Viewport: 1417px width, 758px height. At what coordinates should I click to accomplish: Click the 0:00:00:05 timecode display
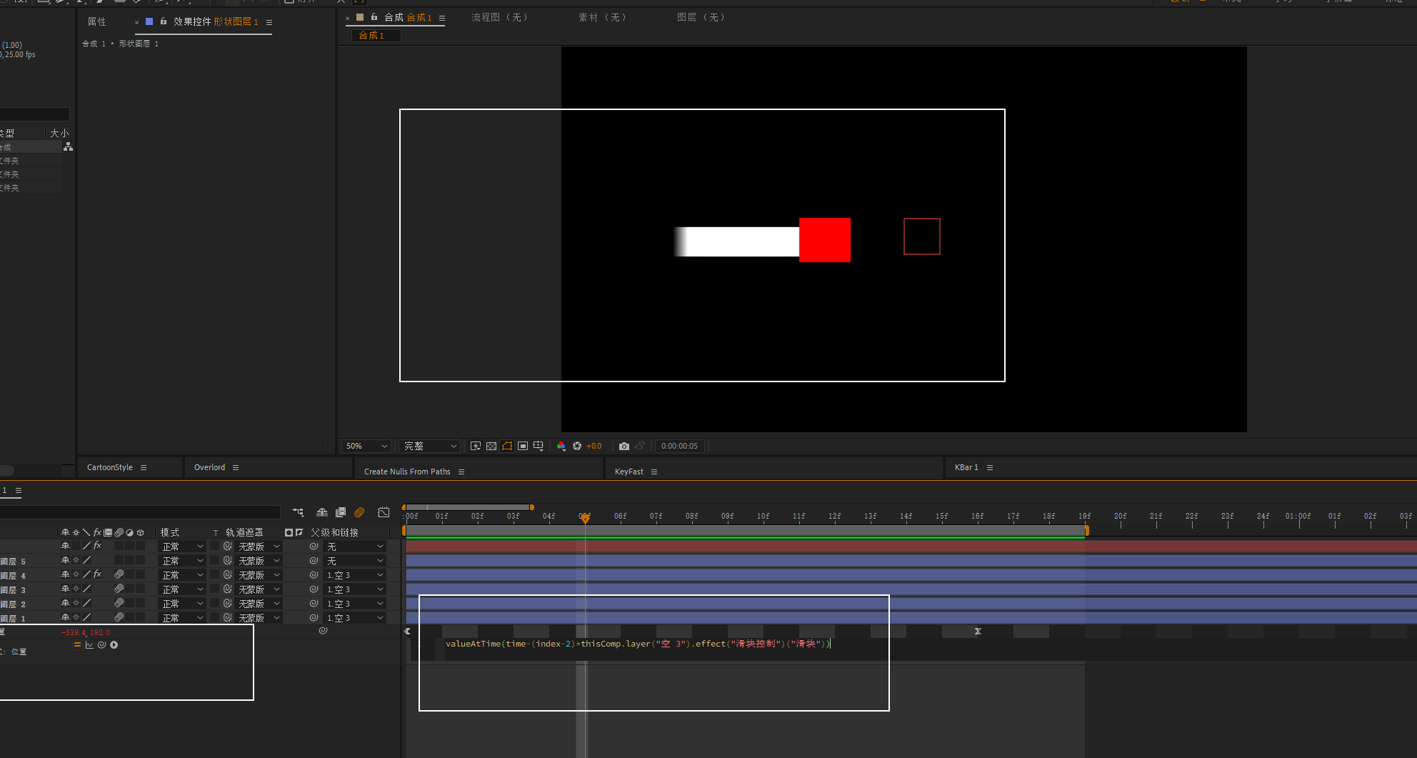[679, 446]
